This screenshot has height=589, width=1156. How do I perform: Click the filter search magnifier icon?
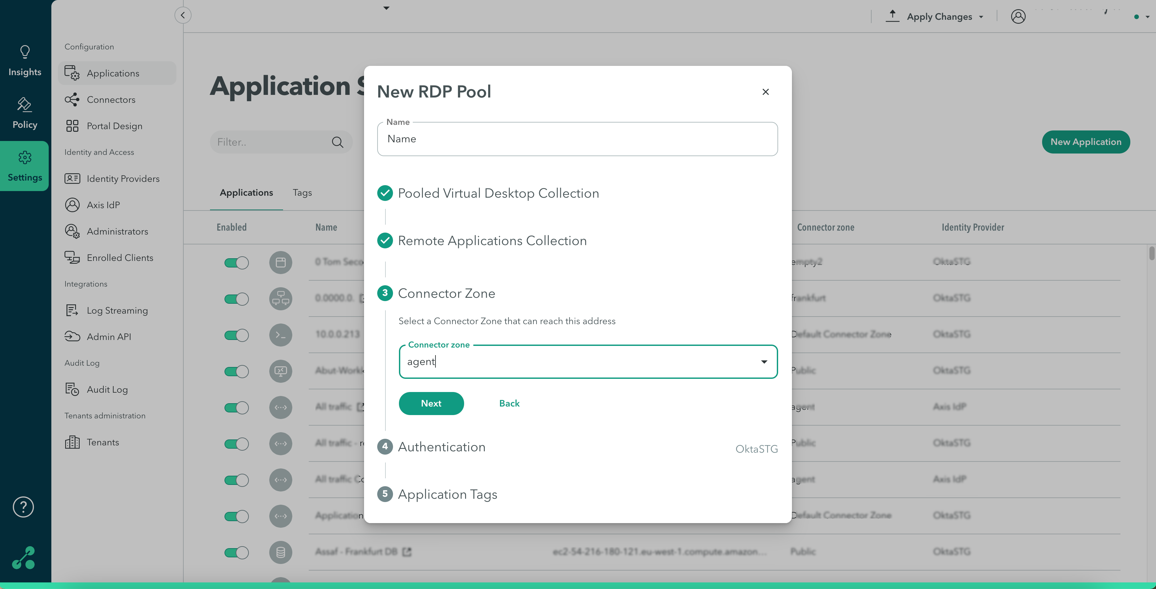(x=337, y=142)
